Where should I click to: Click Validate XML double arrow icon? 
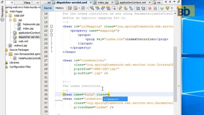pos(167,8)
